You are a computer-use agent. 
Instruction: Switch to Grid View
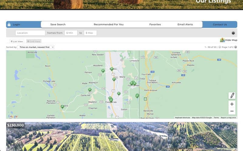point(33,41)
